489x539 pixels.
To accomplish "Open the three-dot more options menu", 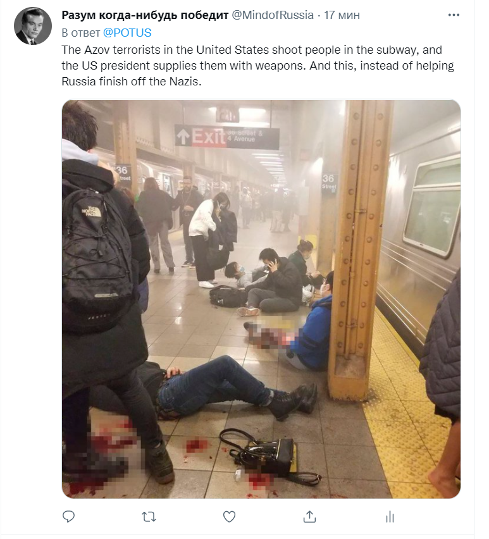I will coord(454,15).
